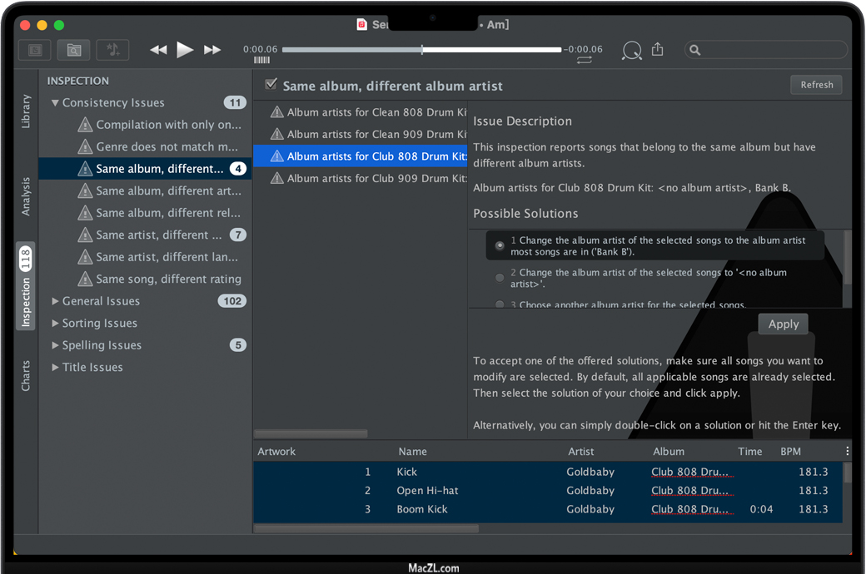The width and height of the screenshot is (866, 574).
Task: Select solution 2 radio '<no album artist>'
Action: 500,277
